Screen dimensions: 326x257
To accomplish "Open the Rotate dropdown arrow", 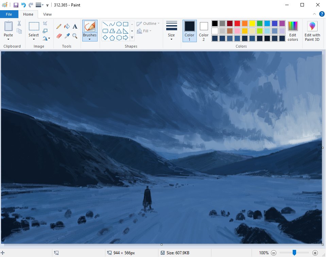I will pyautogui.click(x=49, y=38).
